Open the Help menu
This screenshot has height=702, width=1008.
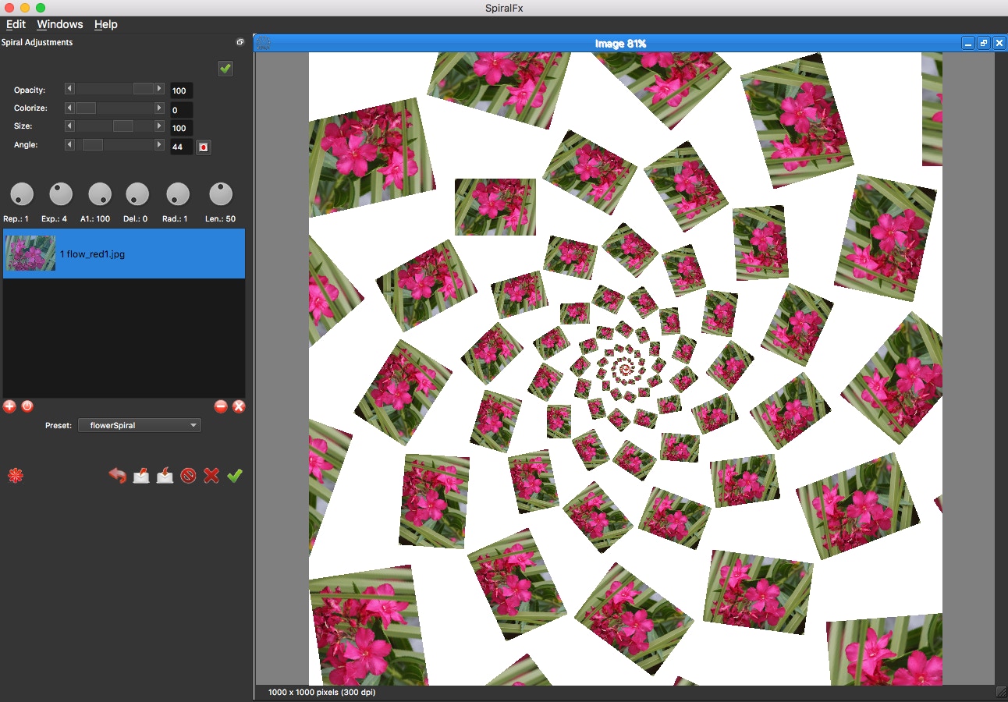pyautogui.click(x=106, y=24)
